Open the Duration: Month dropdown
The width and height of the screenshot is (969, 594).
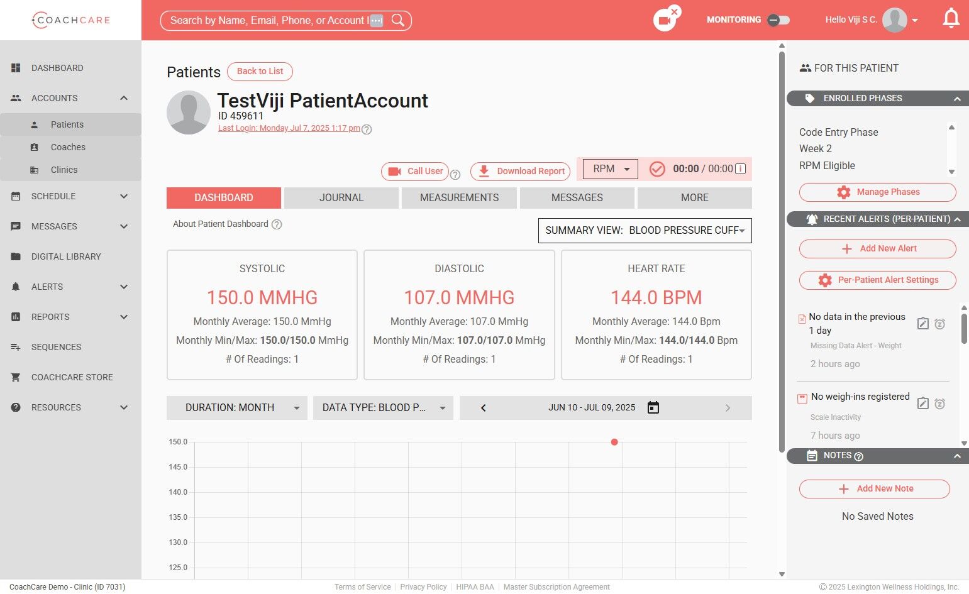236,408
